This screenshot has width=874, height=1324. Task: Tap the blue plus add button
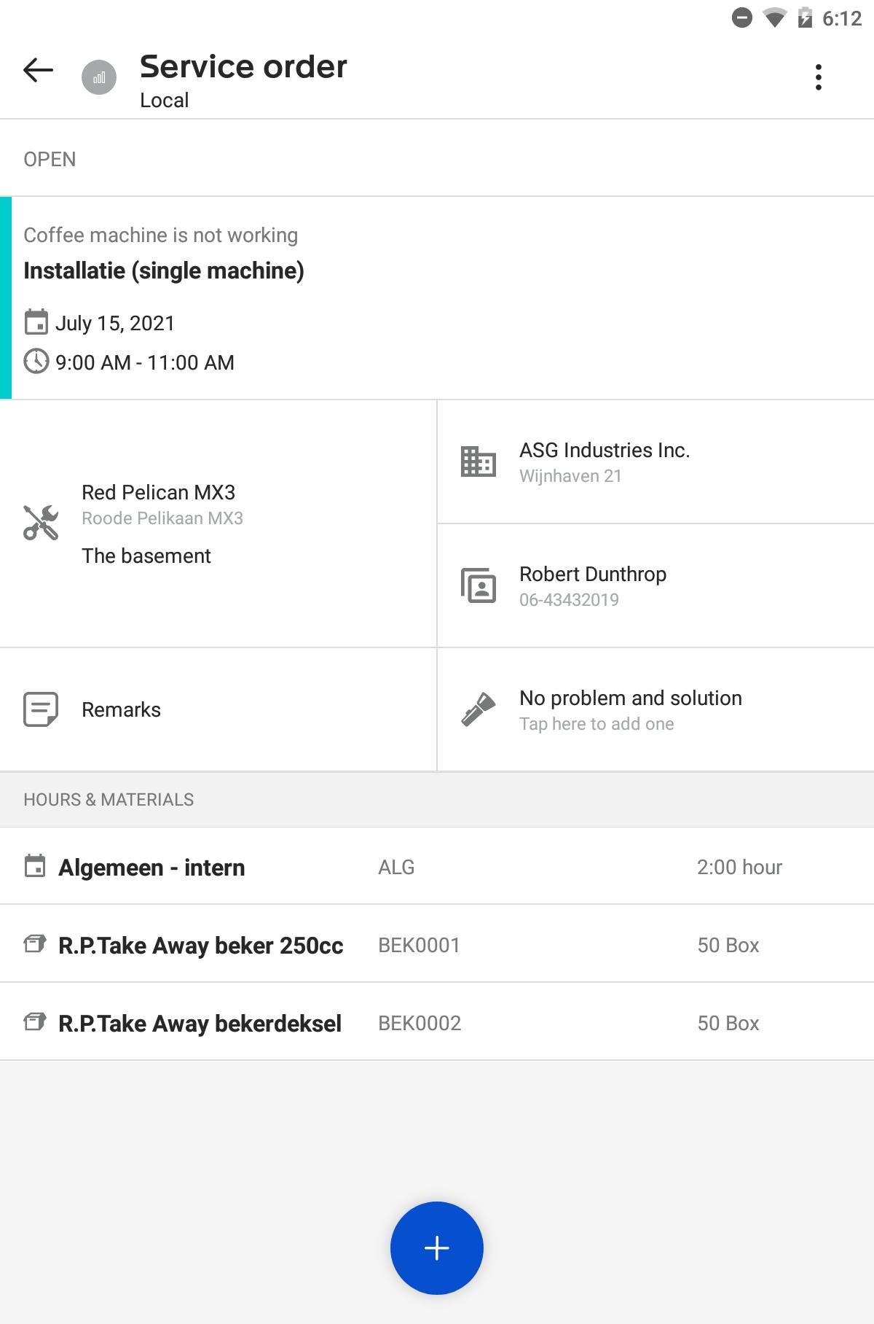[437, 1248]
